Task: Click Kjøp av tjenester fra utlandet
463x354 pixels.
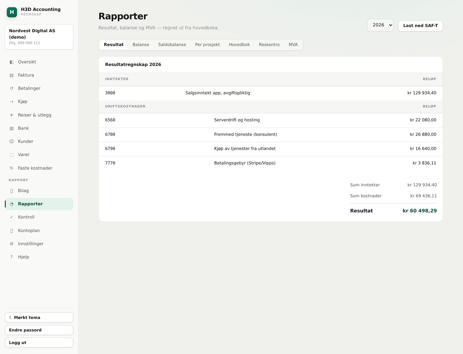Action: click(x=245, y=149)
